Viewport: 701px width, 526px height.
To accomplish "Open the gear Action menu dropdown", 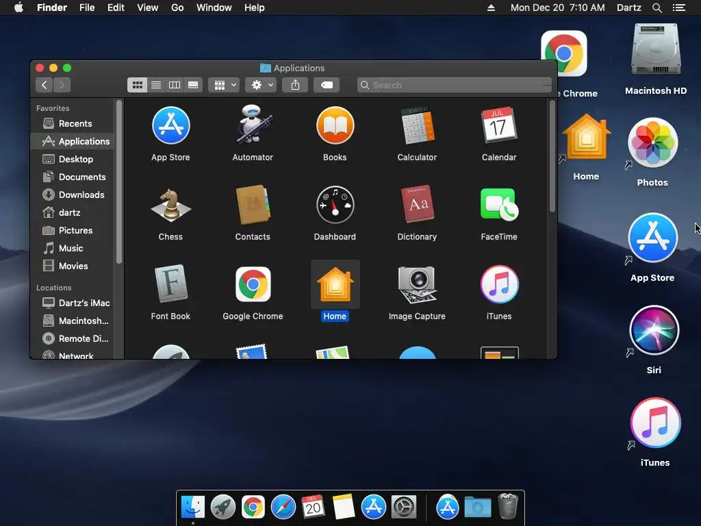I will tap(261, 85).
